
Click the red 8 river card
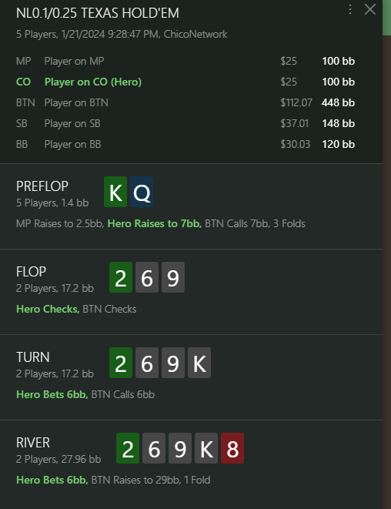232,448
